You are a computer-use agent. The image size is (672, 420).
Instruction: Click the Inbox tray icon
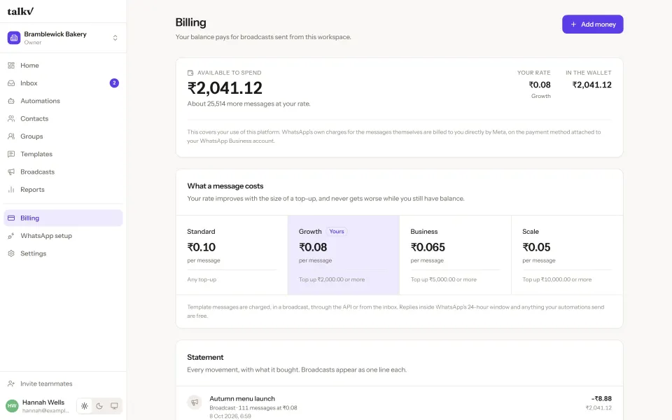click(11, 83)
